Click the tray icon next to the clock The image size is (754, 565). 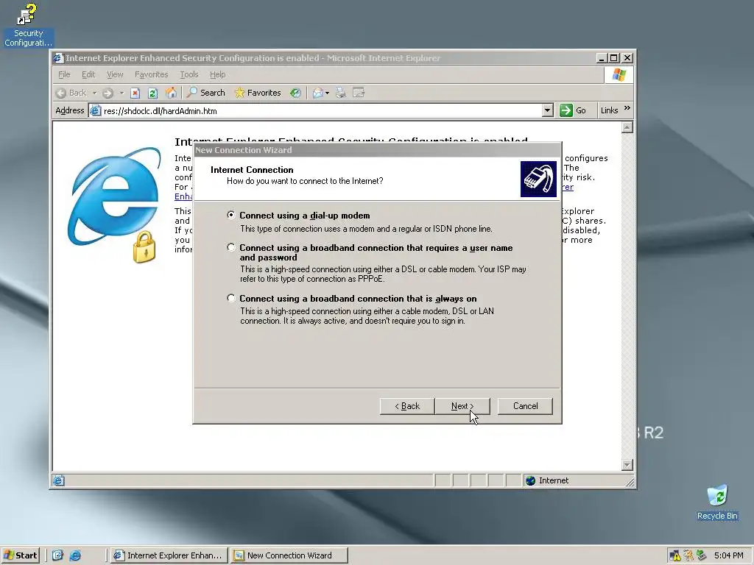(x=702, y=555)
